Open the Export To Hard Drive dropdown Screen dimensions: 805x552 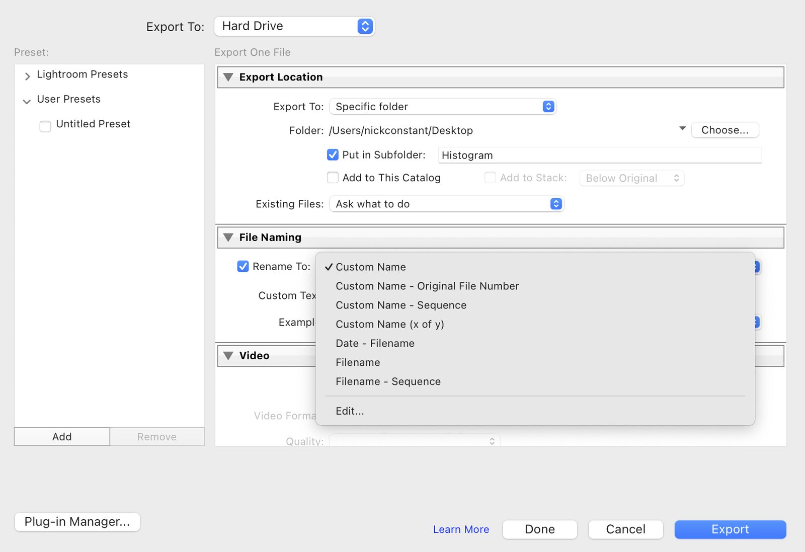[x=294, y=26]
